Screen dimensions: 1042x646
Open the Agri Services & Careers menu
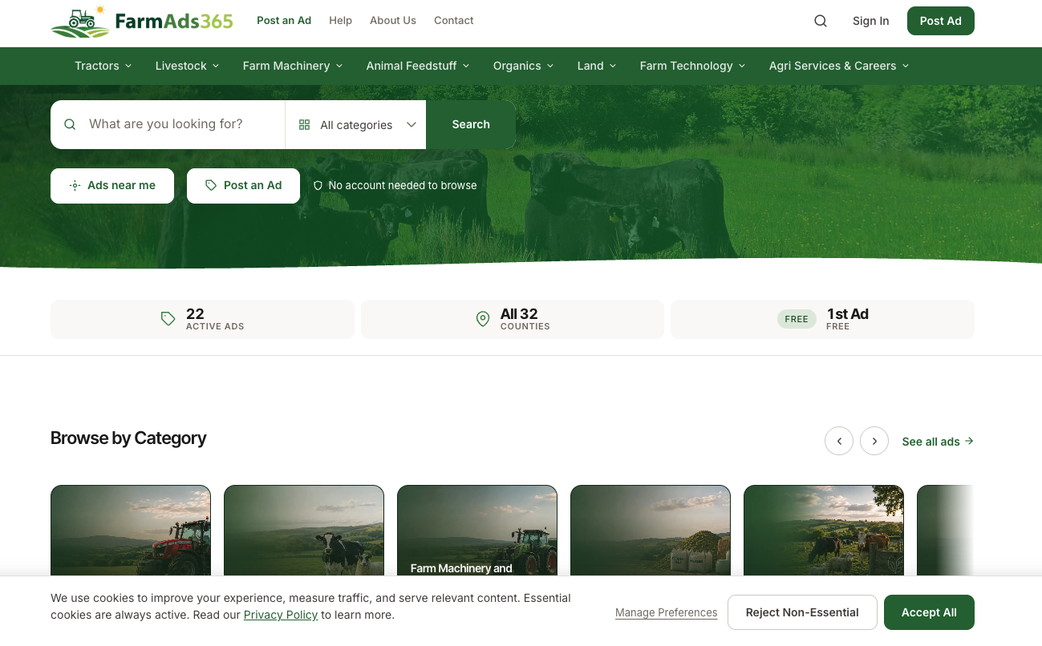[839, 66]
